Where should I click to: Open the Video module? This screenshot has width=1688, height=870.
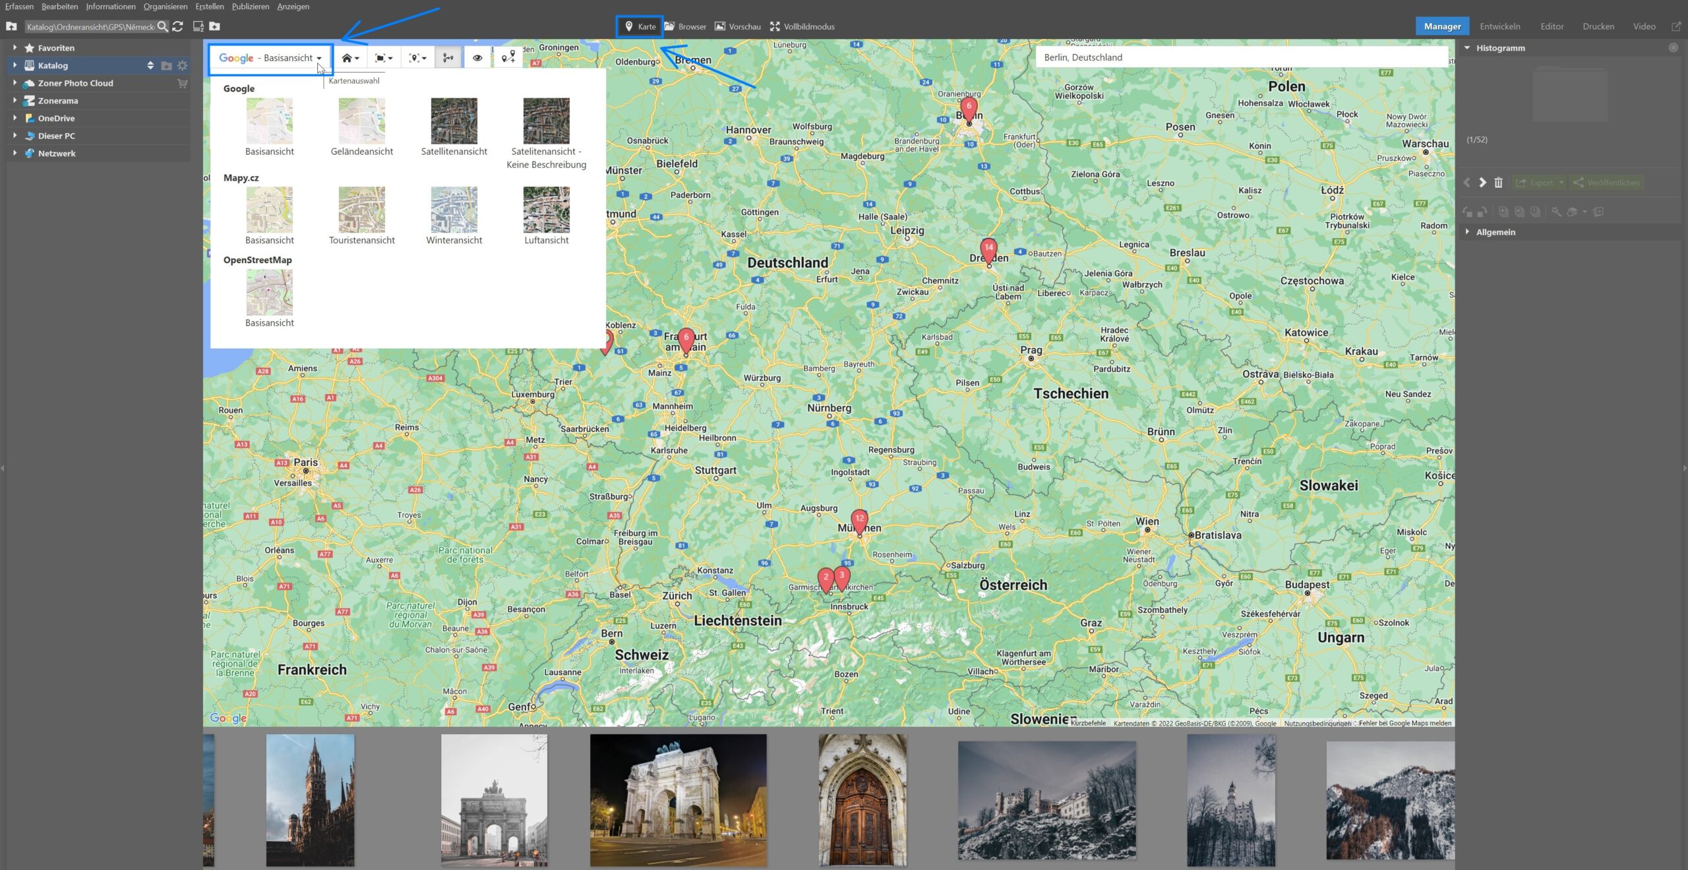tap(1644, 26)
